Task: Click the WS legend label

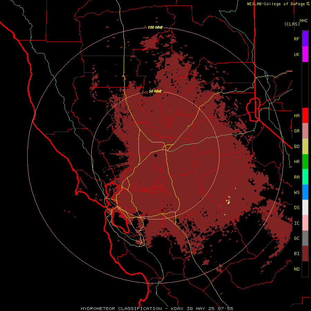Action: pos(296,192)
